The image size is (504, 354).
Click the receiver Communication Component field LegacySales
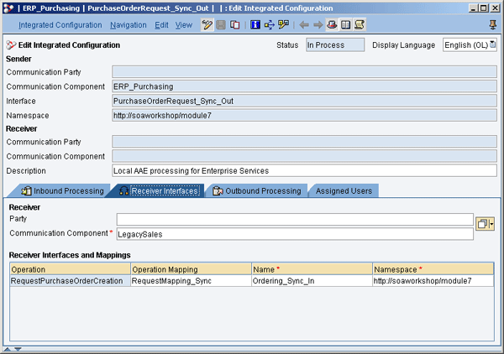coord(294,232)
